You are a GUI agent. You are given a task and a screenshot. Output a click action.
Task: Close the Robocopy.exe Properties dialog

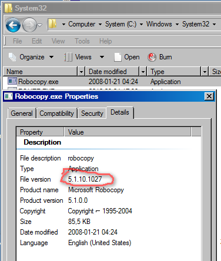[209, 96]
